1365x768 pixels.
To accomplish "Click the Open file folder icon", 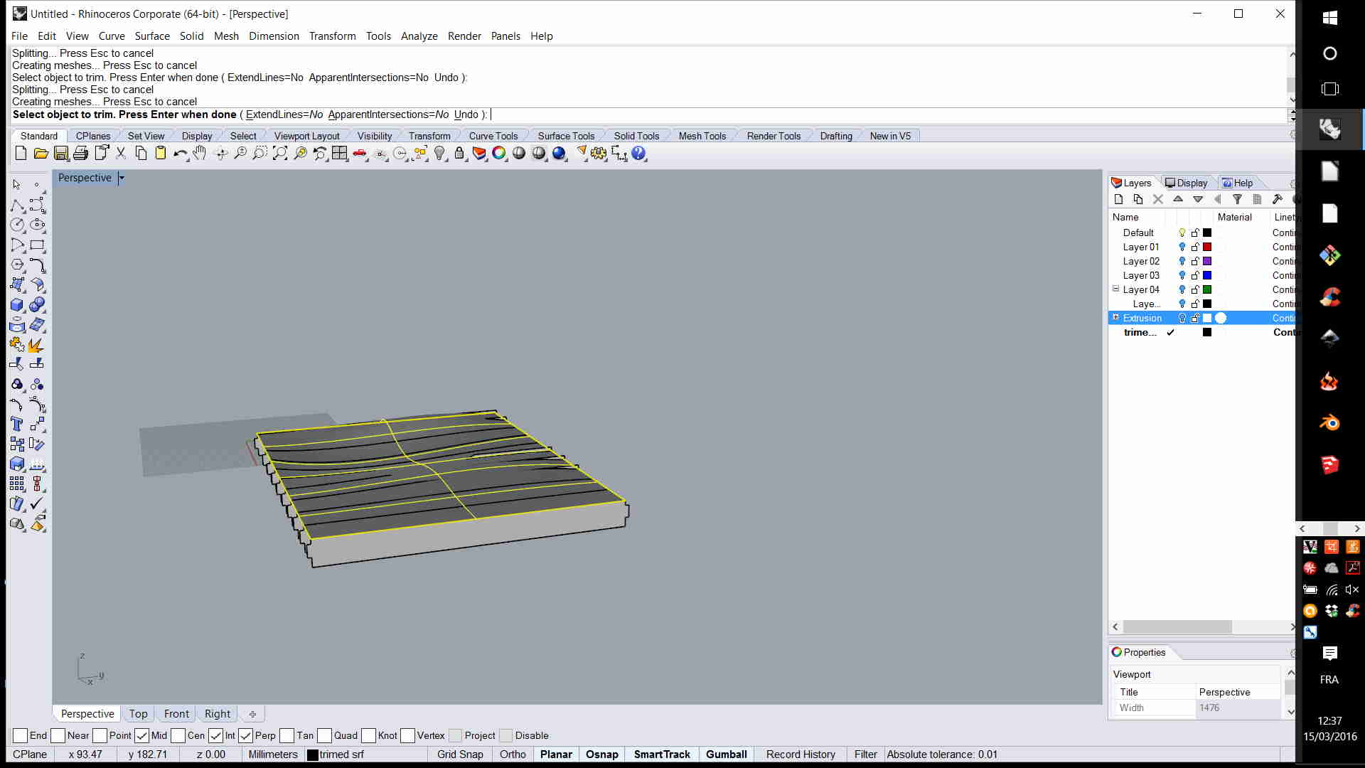I will point(41,154).
